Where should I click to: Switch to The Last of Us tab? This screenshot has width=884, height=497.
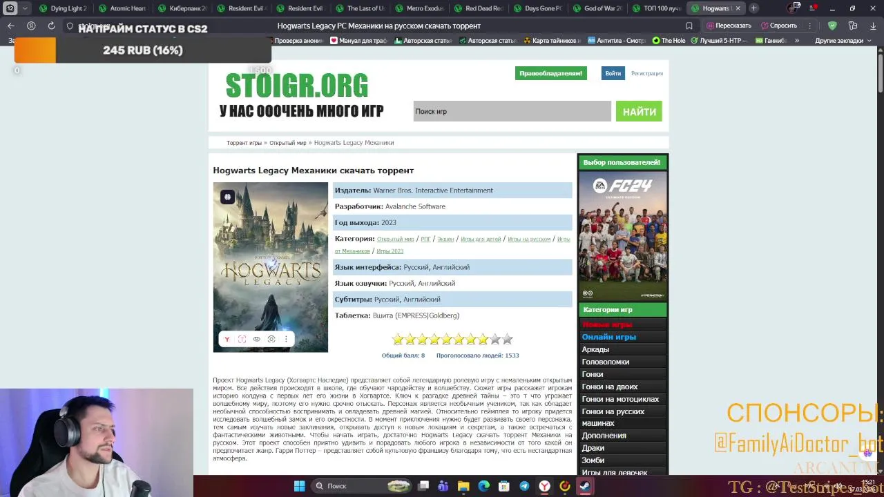pyautogui.click(x=360, y=8)
